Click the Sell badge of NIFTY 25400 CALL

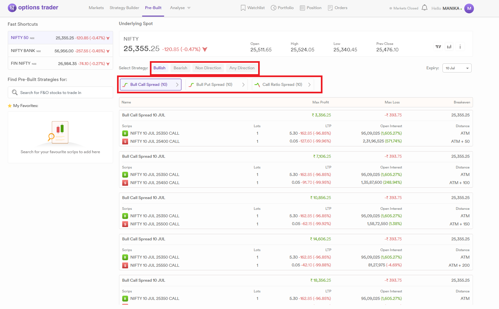pos(125,141)
